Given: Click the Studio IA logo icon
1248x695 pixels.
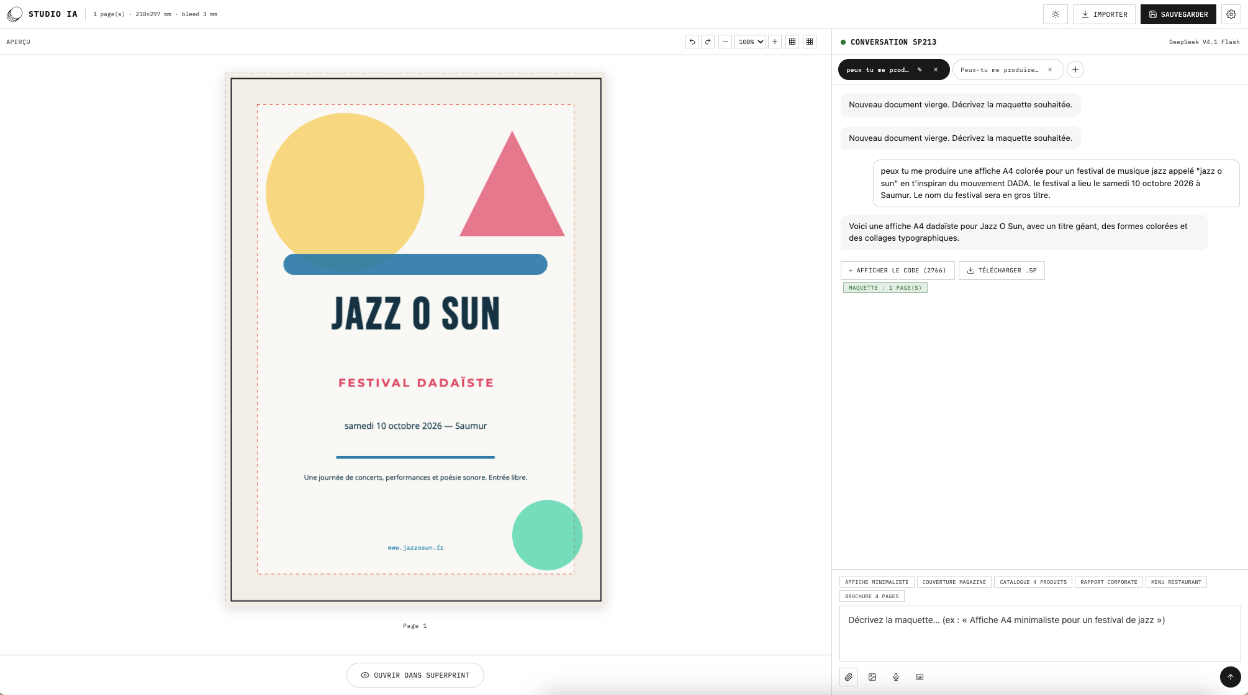Looking at the screenshot, I should click(14, 14).
